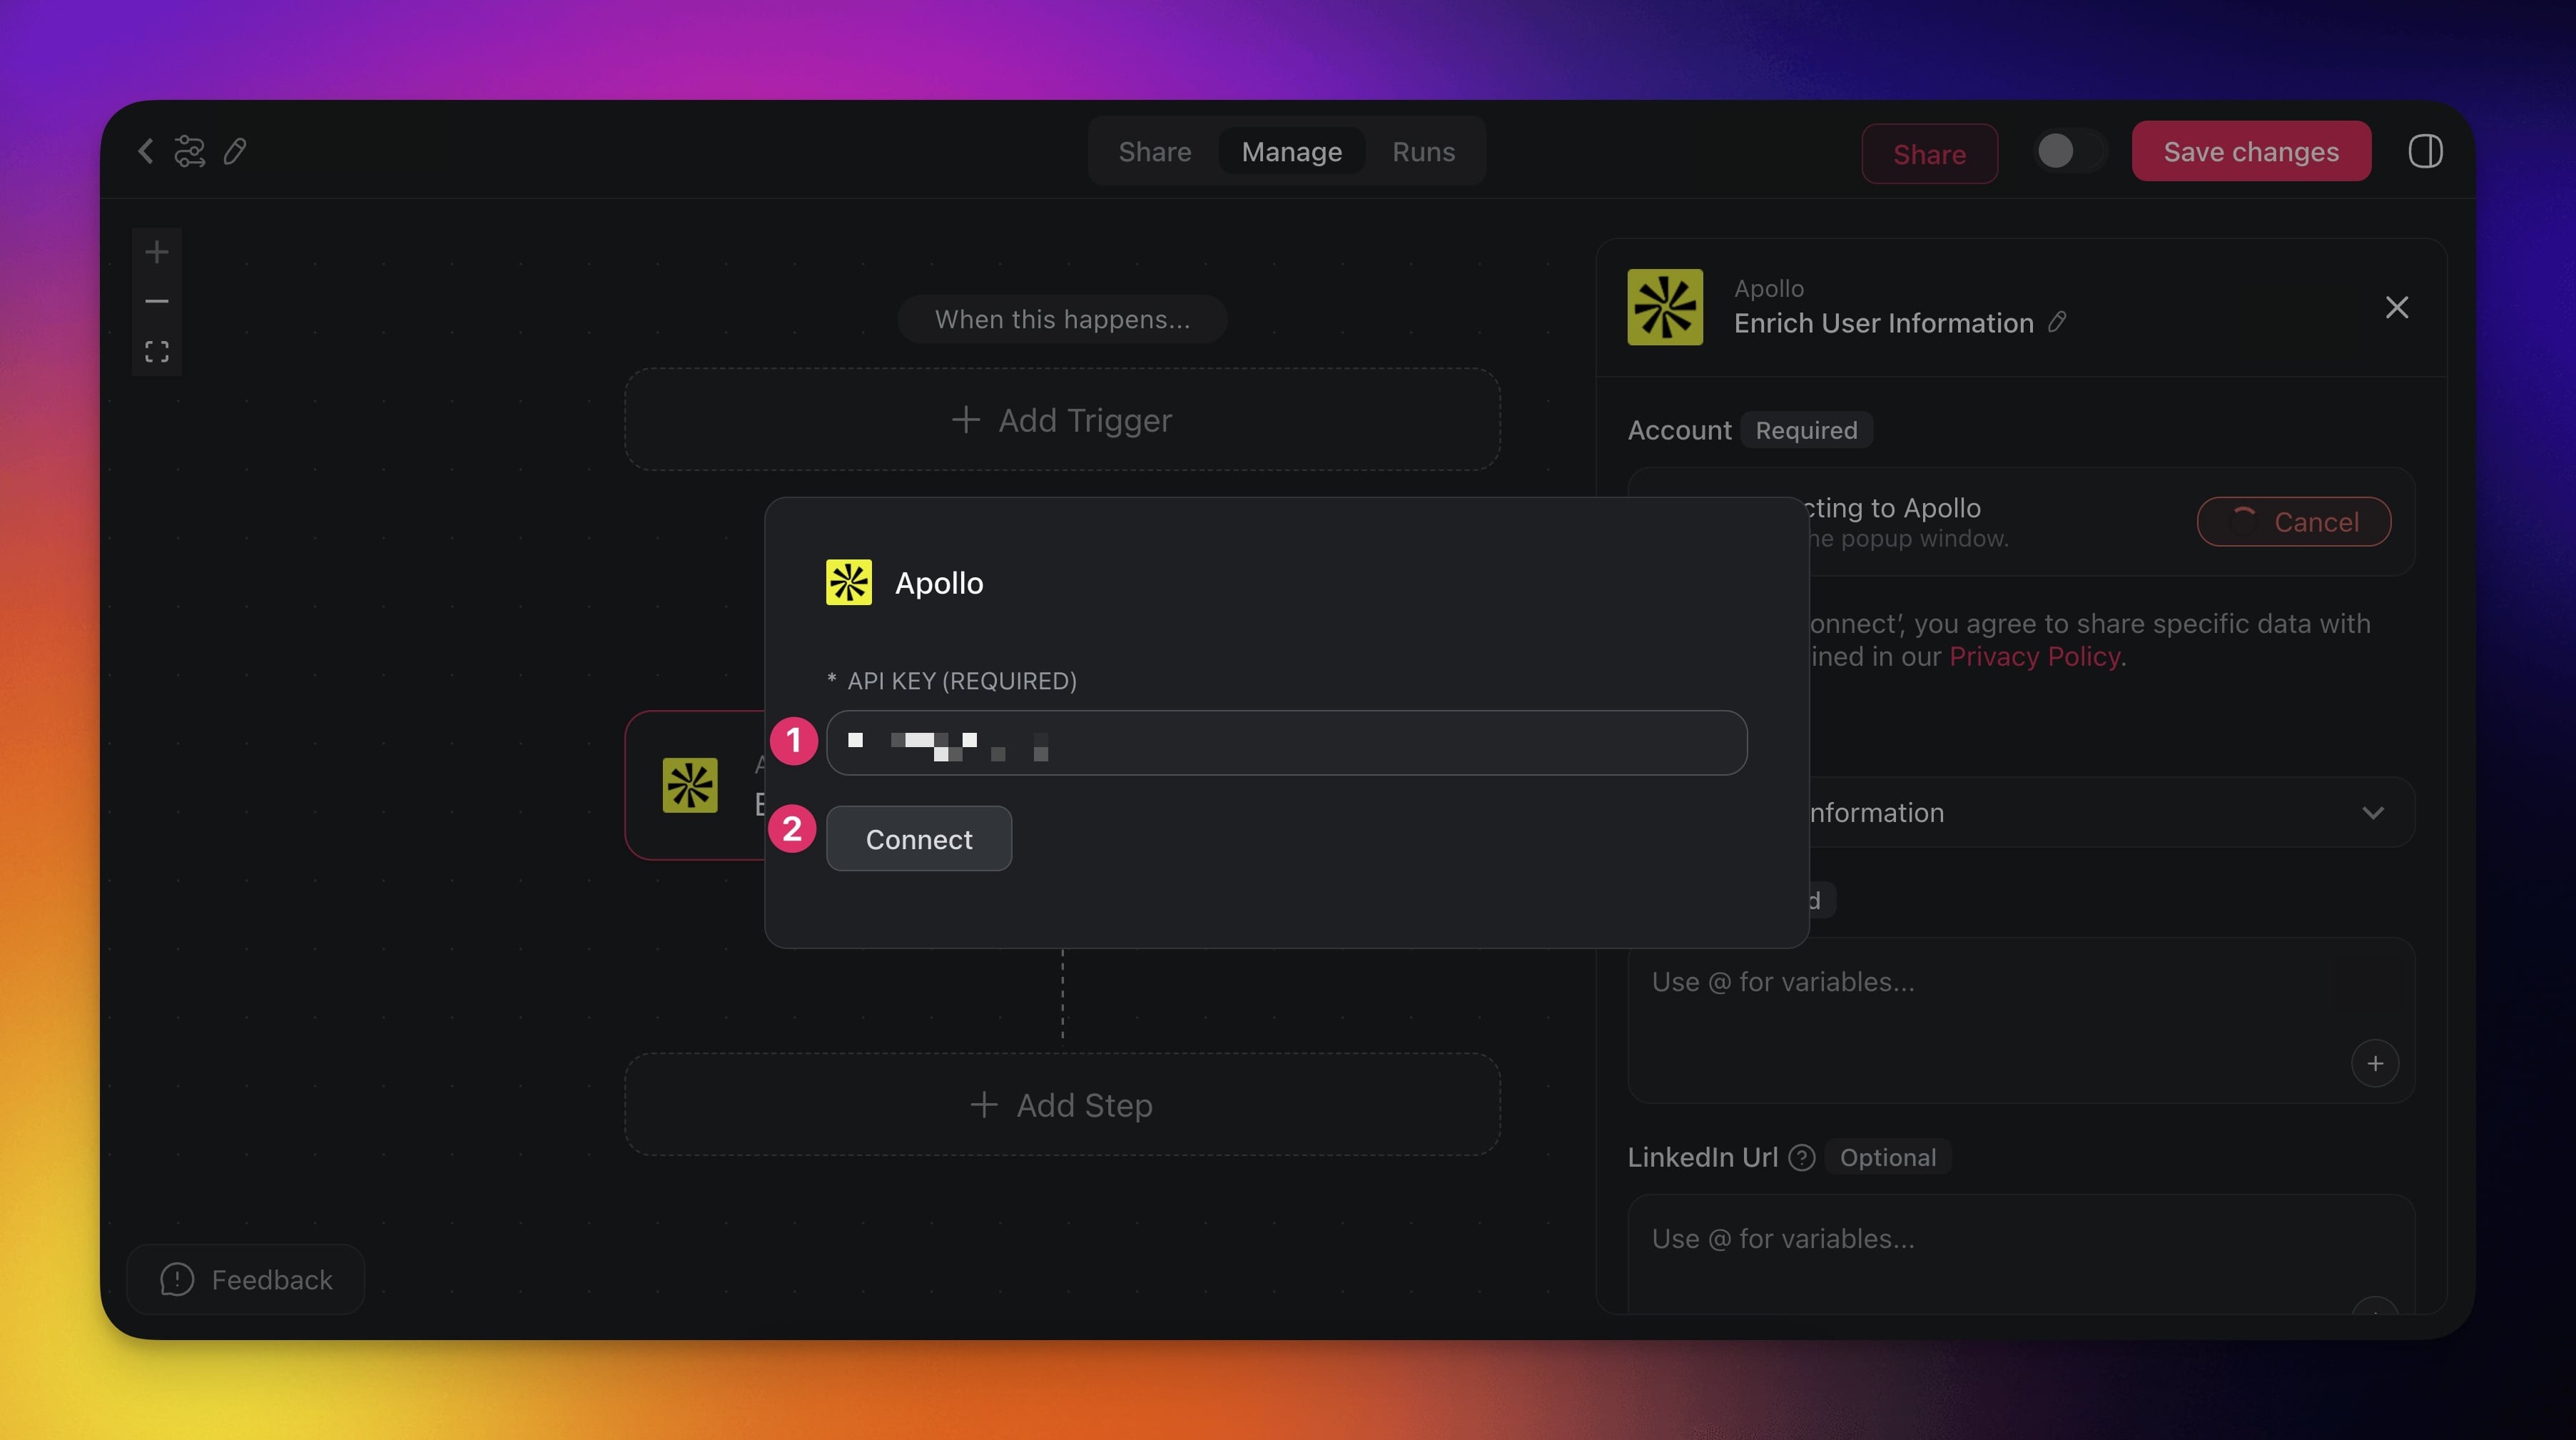Expand the action dropdown chevron
The width and height of the screenshot is (2576, 1440).
tap(2373, 812)
